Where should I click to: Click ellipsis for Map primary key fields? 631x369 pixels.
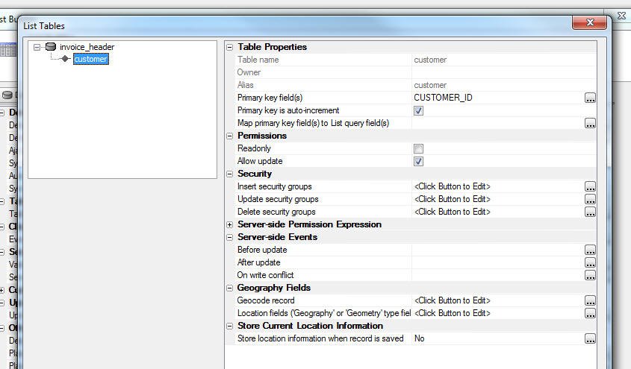coord(590,123)
